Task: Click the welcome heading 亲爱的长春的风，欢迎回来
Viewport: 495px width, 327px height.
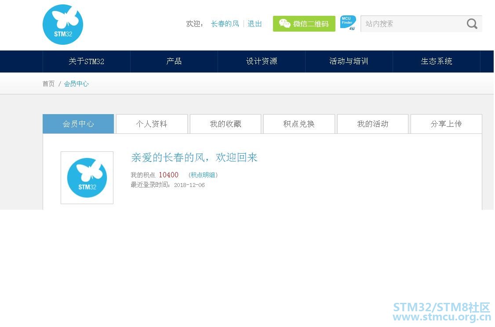Action: pos(194,157)
